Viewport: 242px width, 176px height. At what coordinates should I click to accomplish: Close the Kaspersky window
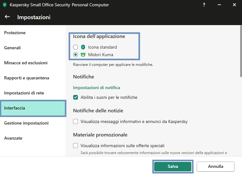click(234, 5)
